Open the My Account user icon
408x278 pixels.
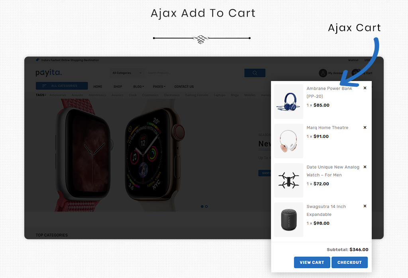(323, 73)
